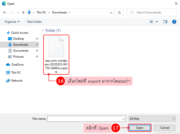The height and width of the screenshot is (134, 180).
Task: Select Network in the sidebar
Action: click(x=17, y=81)
